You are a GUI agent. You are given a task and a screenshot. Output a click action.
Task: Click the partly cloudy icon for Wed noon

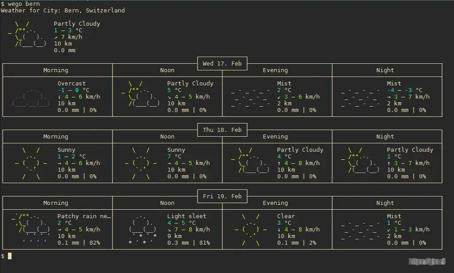point(140,94)
